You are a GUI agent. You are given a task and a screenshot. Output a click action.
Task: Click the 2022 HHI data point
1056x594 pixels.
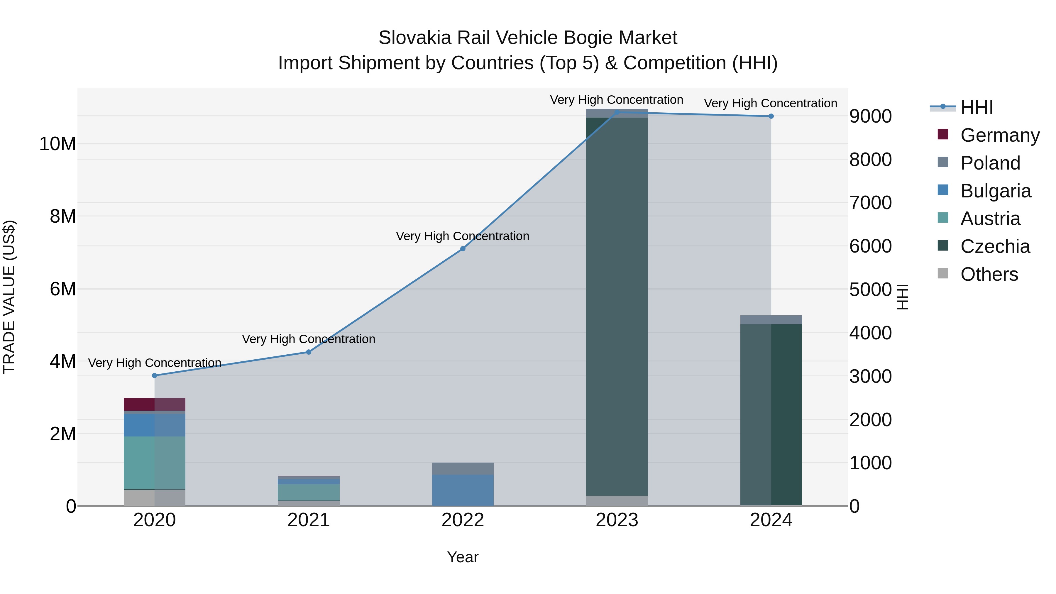463,249
